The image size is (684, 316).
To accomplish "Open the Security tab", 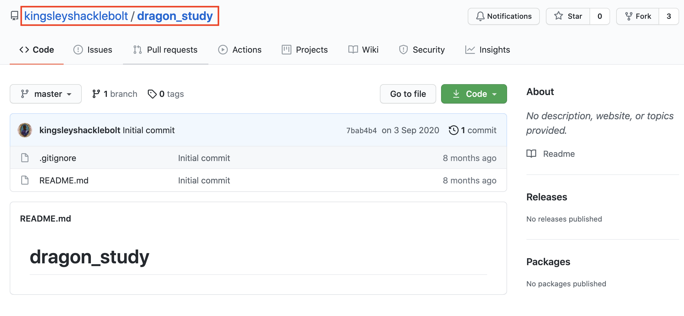I will coord(422,50).
